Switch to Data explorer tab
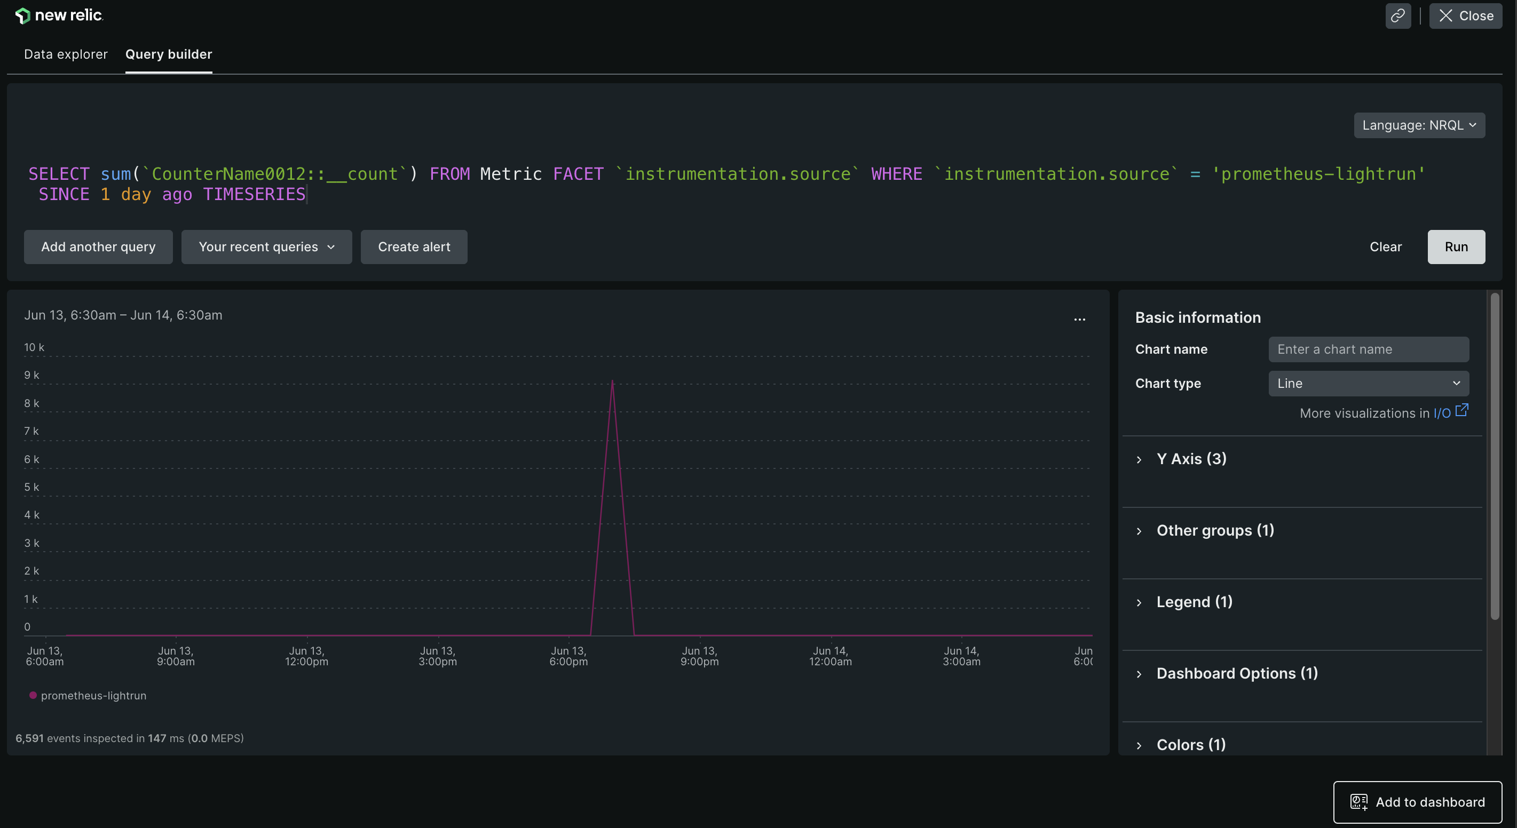The height and width of the screenshot is (828, 1517). pyautogui.click(x=65, y=54)
